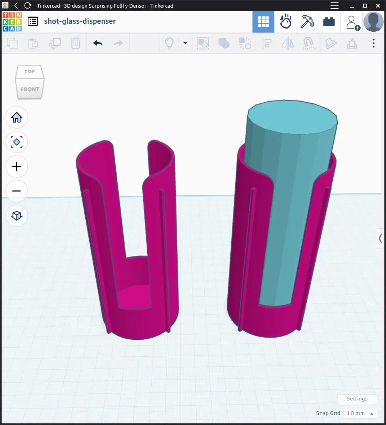Click the Copy toolbar icon
This screenshot has height=425, width=386.
click(12, 43)
